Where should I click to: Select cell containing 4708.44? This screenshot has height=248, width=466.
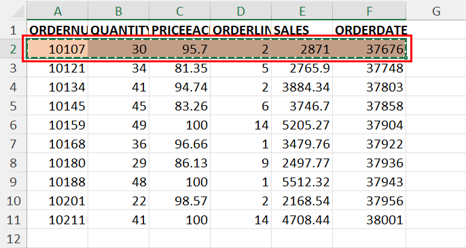click(302, 220)
